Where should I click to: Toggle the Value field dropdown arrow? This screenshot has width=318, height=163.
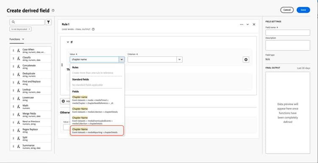pyautogui.click(x=122, y=59)
